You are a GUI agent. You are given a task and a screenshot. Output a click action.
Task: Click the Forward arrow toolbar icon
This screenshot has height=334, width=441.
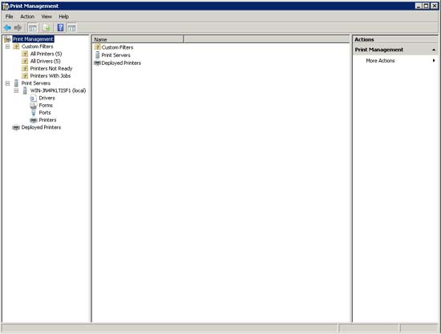(x=18, y=27)
